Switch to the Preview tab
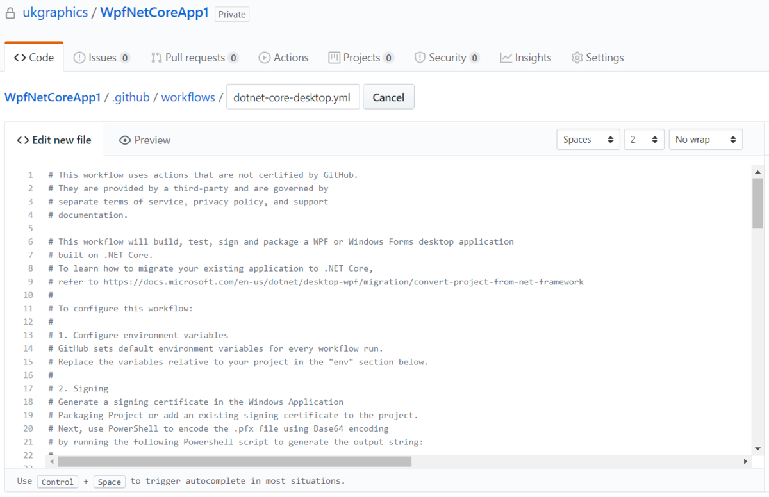Image resolution: width=769 pixels, height=497 pixels. pos(145,140)
